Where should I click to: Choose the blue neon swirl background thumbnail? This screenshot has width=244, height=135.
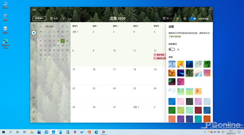click(x=181, y=73)
